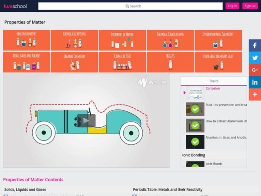
Task: Click the Search input field
Action: click(130, 6)
